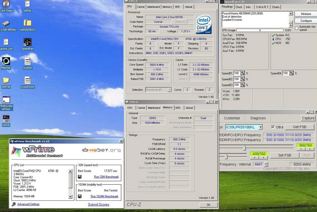
Task: Click the Minimize button in SpeedFan
Action: [306, 14]
